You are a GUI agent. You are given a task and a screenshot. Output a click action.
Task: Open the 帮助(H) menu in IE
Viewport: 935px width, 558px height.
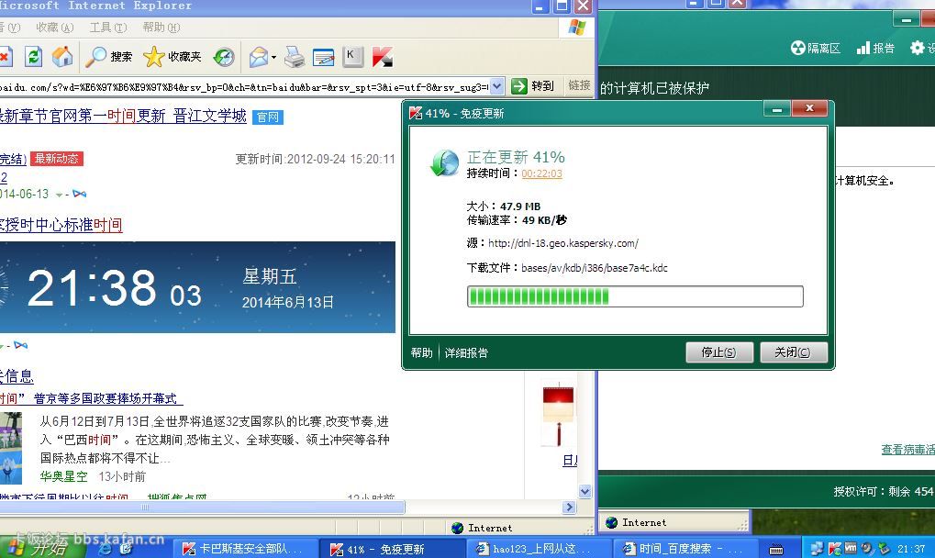(161, 28)
